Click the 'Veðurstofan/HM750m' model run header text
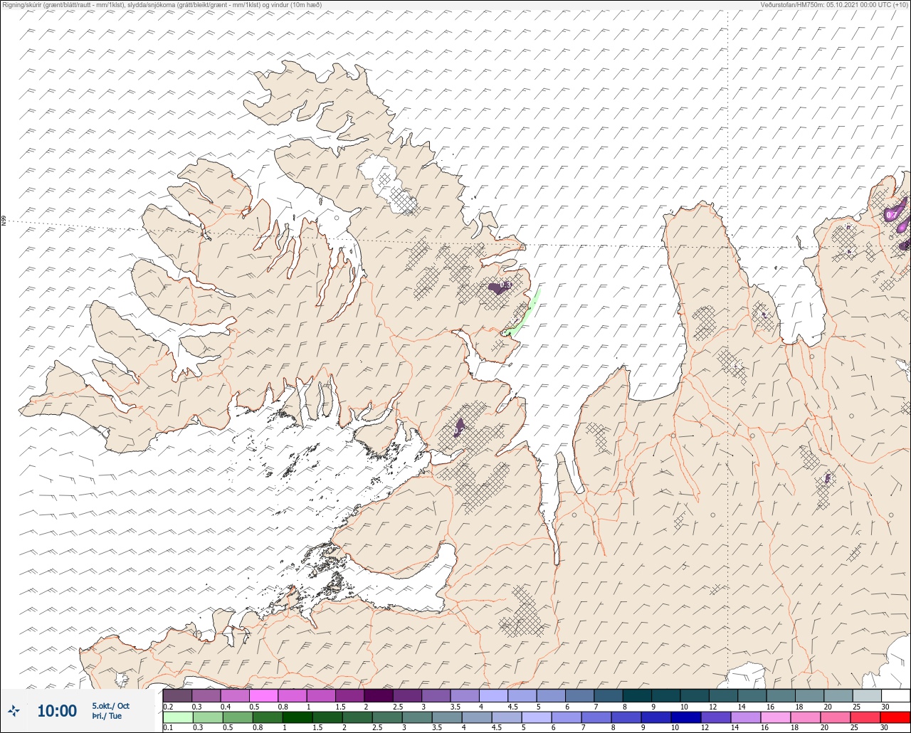 (834, 4)
